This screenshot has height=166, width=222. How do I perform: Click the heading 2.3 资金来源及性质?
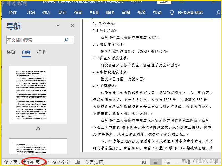(110, 58)
